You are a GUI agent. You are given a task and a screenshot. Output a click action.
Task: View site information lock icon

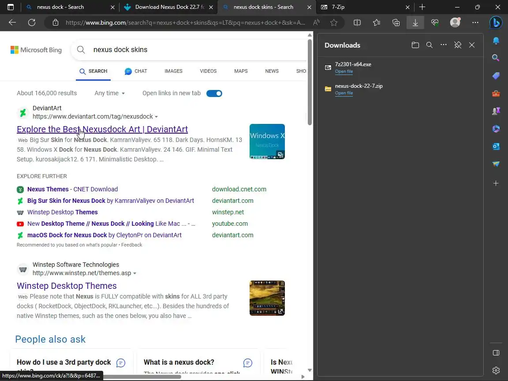click(56, 22)
